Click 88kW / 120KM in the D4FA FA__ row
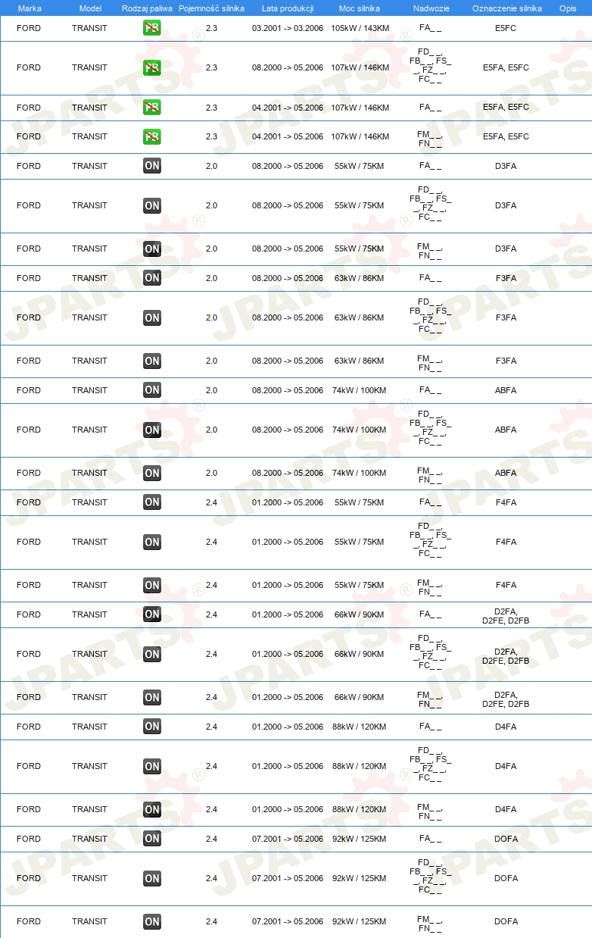Viewport: 592px width, 938px height. (359, 727)
